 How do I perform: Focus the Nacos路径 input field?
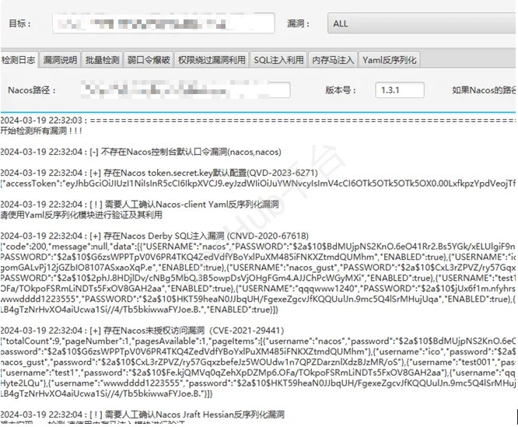185,90
